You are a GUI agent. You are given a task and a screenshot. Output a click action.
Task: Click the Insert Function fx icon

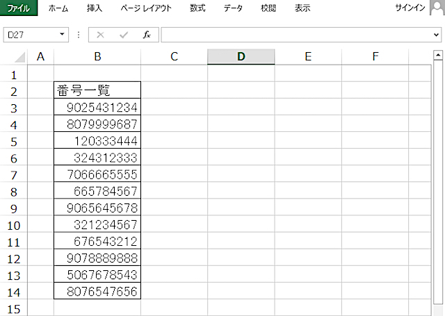coord(146,35)
